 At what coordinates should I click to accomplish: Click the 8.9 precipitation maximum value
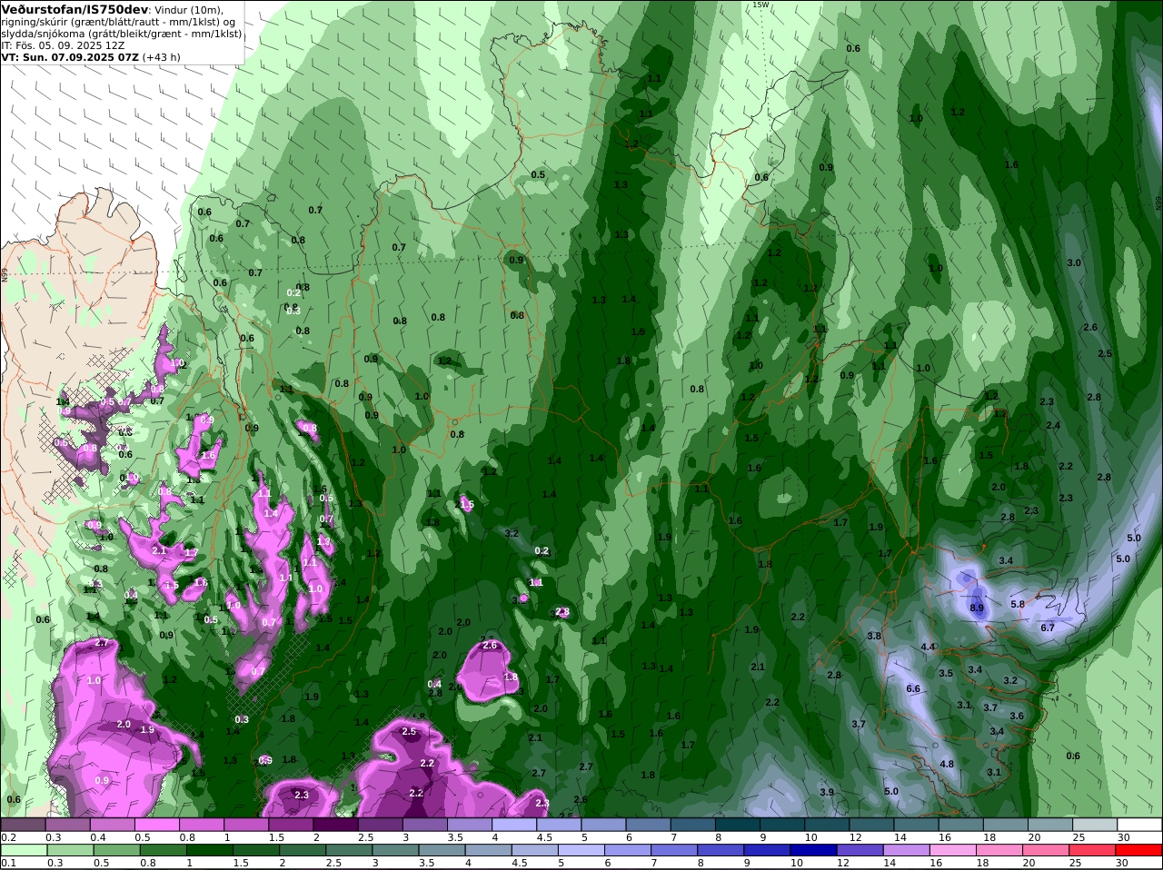coord(977,608)
